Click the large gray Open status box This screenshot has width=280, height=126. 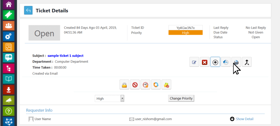click(x=44, y=33)
